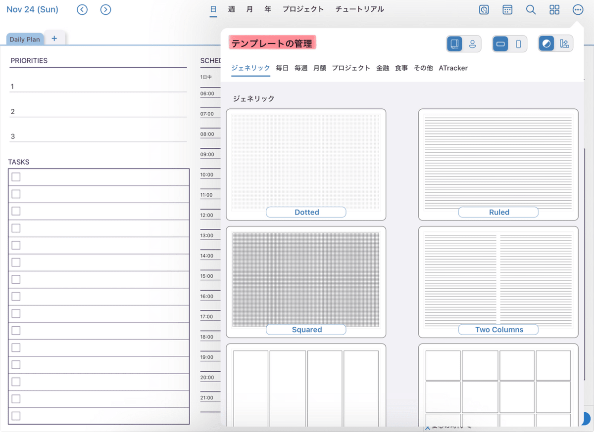Screen dimensions: 594x432
Task: Switch to the 週 week view
Action: [232, 9]
